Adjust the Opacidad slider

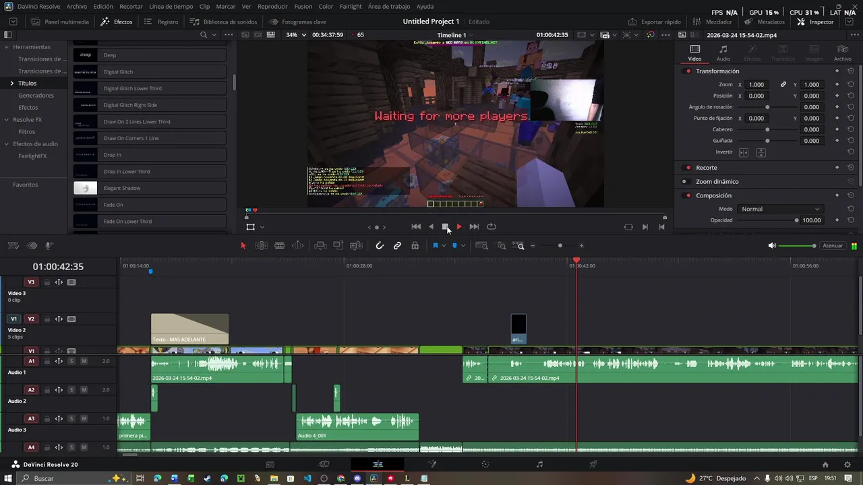pyautogui.click(x=767, y=220)
